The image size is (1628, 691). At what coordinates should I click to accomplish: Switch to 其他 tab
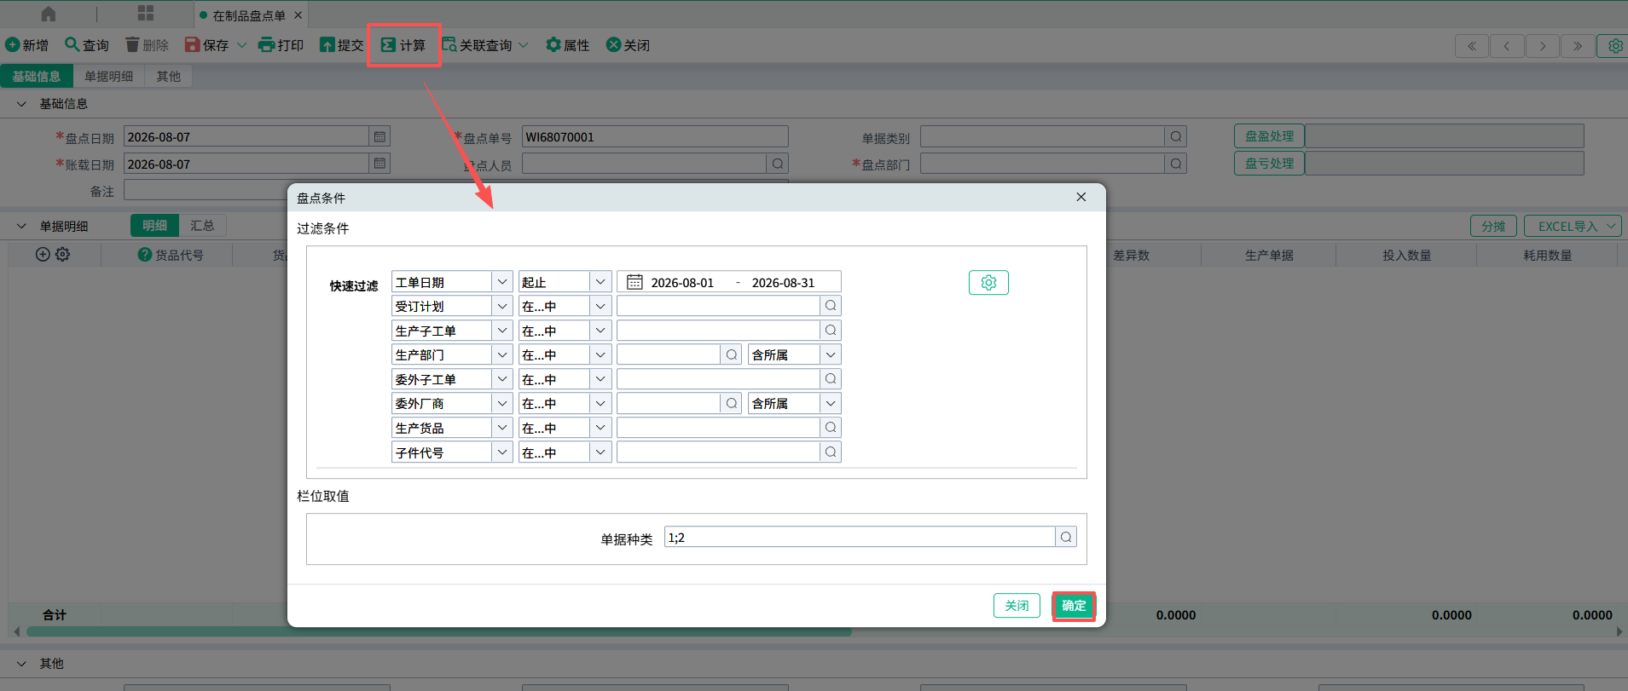pos(169,76)
